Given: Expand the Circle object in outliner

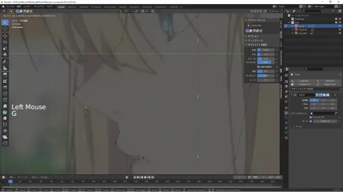Looking at the screenshot, I should coord(293,26).
